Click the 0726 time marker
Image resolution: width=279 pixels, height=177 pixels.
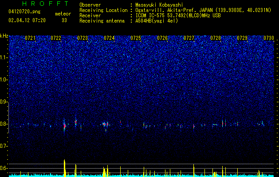(162, 38)
